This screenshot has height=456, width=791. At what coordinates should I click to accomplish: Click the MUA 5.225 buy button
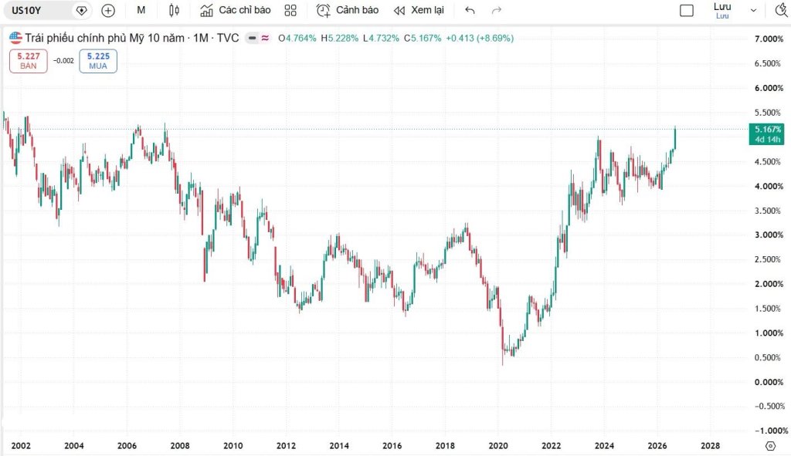tap(98, 61)
